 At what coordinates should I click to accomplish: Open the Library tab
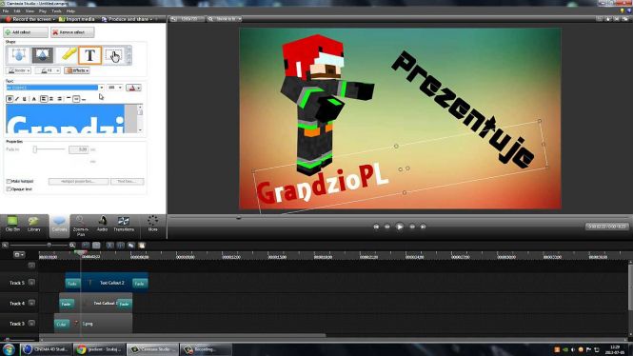pos(34,224)
